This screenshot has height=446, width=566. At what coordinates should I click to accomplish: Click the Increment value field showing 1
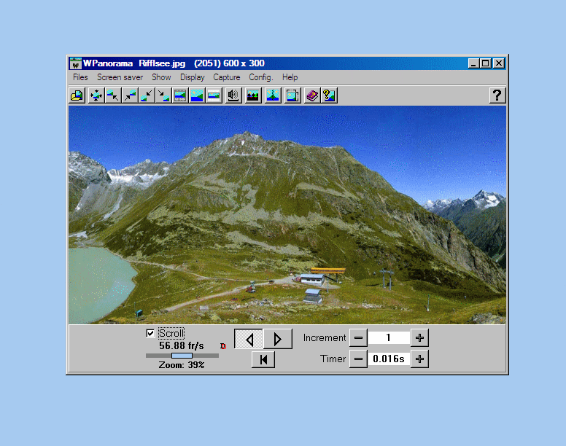tap(389, 338)
